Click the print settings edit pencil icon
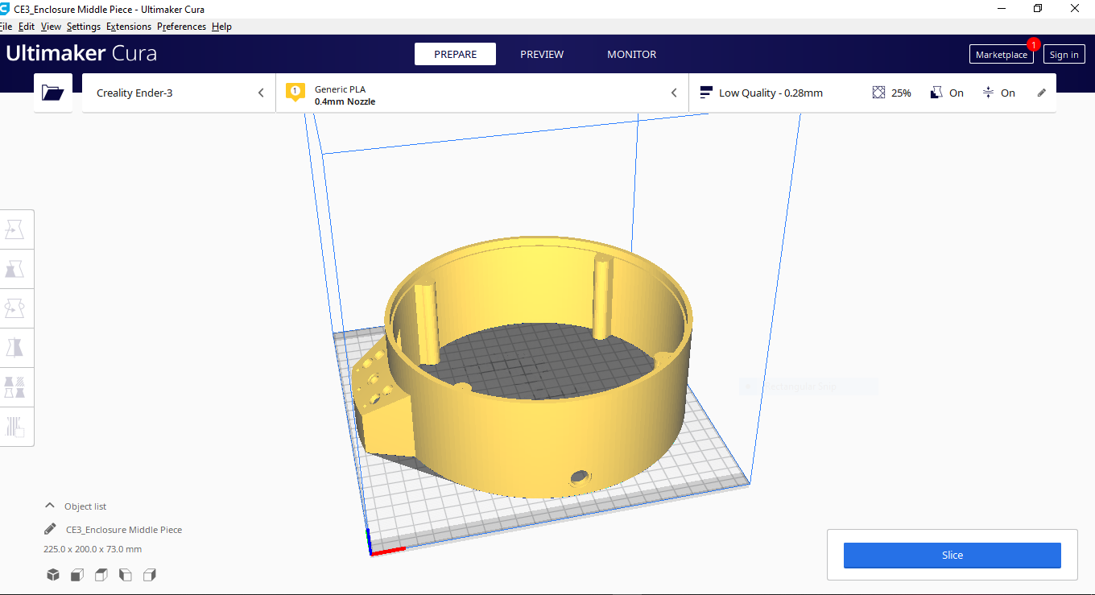 coord(1041,93)
